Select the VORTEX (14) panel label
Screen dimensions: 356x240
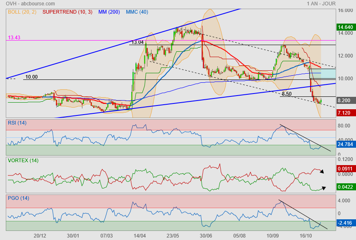[x=23, y=160]
